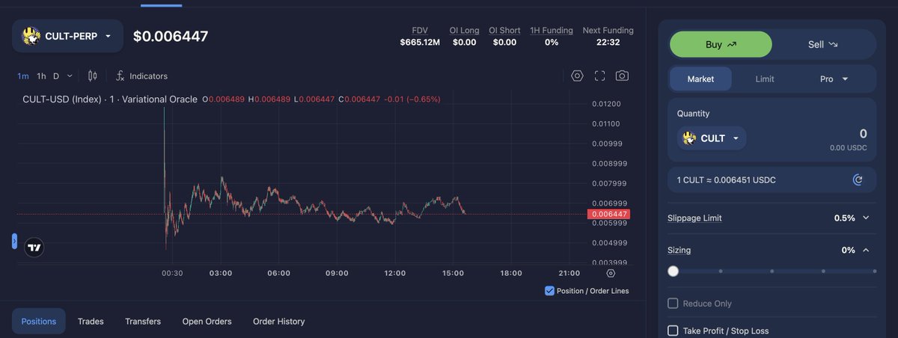898x338 pixels.
Task: Choose the Limit order type
Action: click(x=765, y=79)
